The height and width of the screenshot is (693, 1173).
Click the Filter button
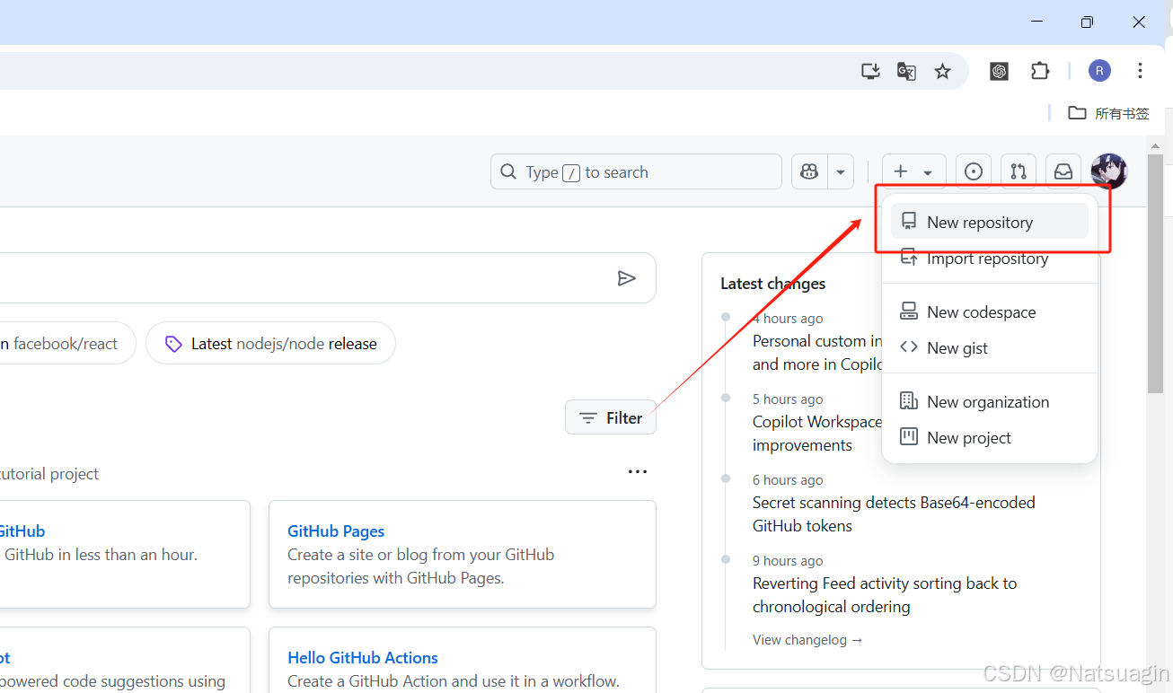click(611, 417)
